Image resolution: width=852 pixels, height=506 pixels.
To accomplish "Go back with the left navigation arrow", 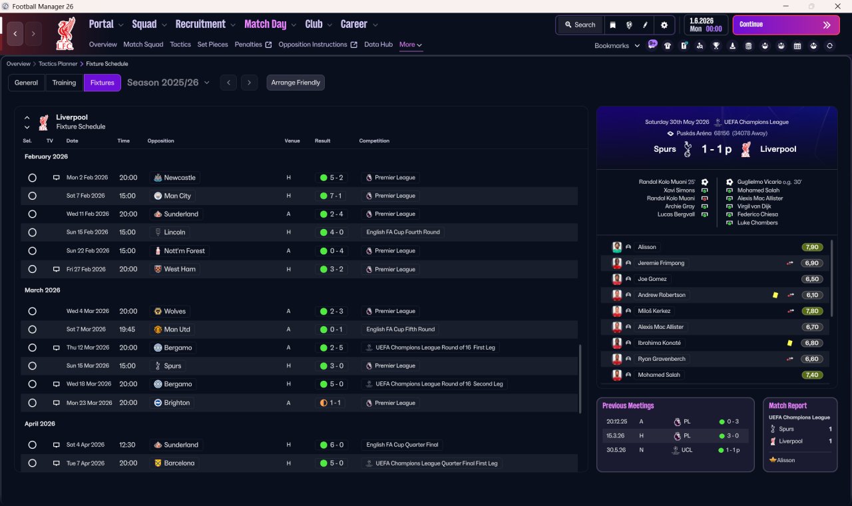I will (16, 33).
